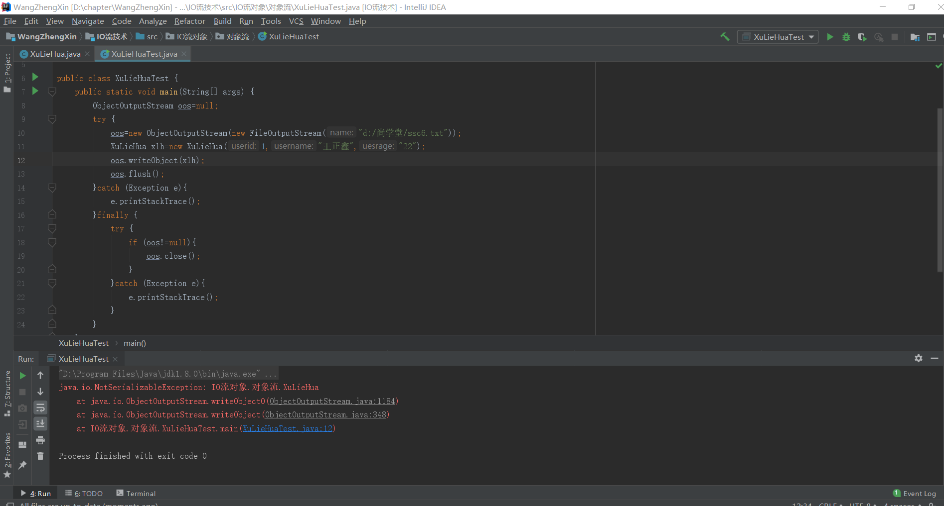This screenshot has width=944, height=506.
Task: Start debugging with the green bug icon
Action: 846,37
